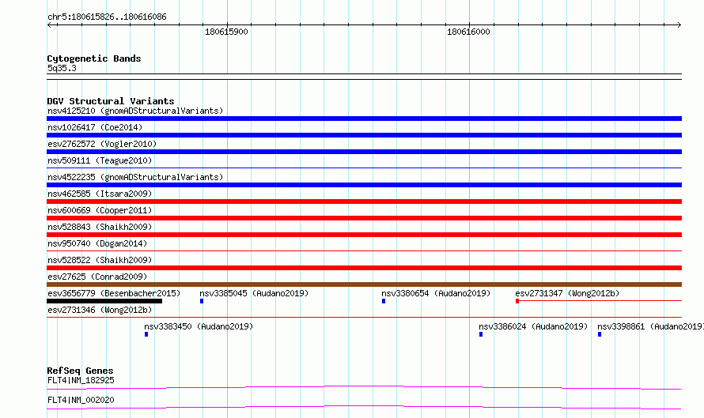Open variant esv2731346 (Wong2012b)
Screen dimensions: 704x418
100,310
